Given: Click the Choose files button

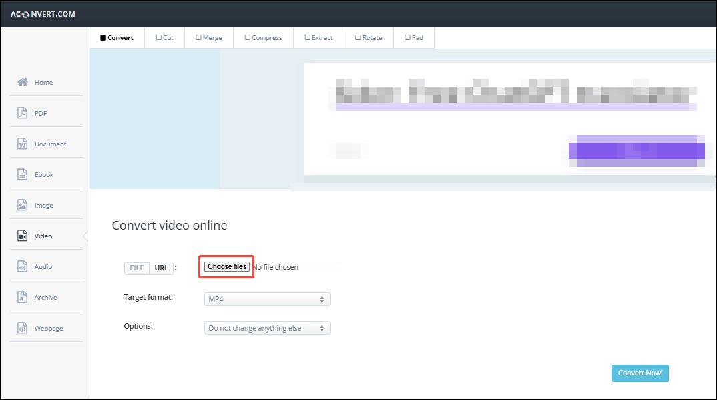Looking at the screenshot, I should 226,266.
